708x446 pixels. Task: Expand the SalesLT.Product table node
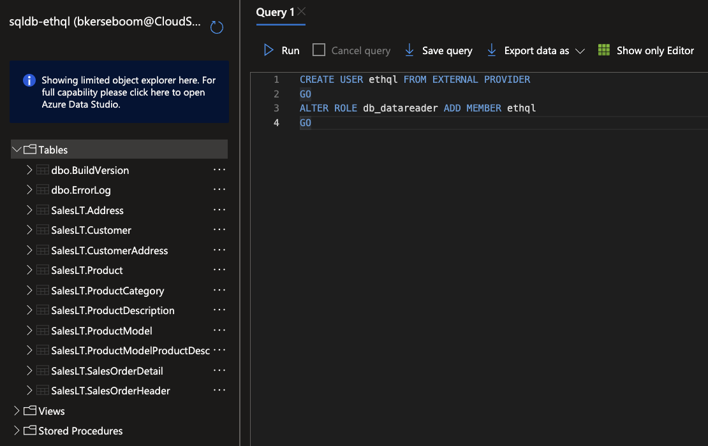tap(29, 270)
